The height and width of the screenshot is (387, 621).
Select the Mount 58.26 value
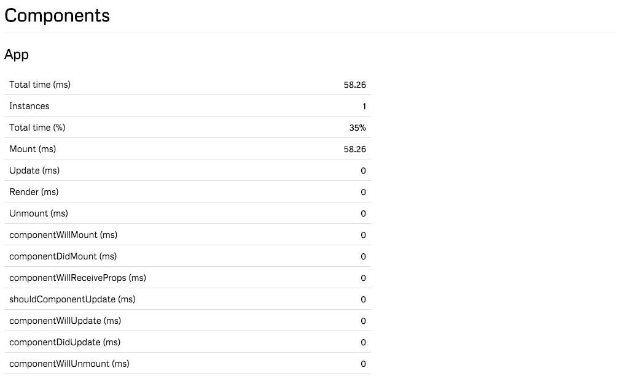354,150
